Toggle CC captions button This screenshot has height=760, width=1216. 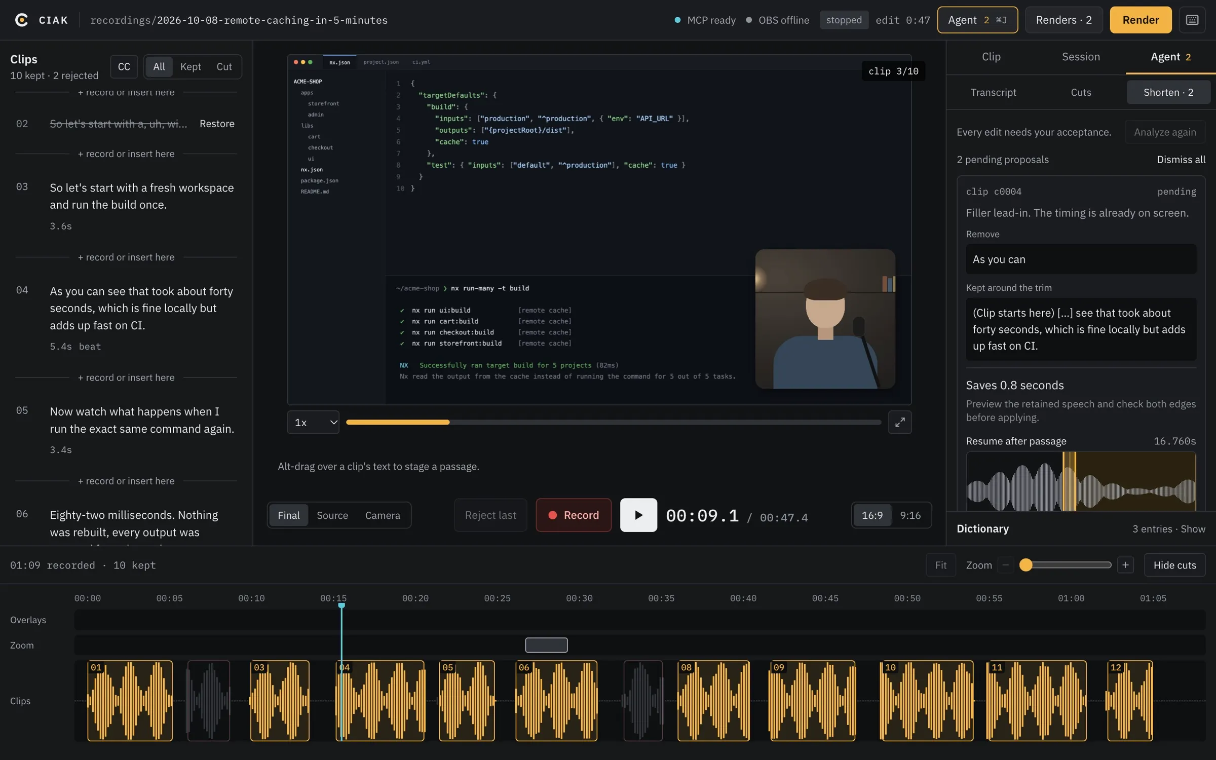coord(124,66)
